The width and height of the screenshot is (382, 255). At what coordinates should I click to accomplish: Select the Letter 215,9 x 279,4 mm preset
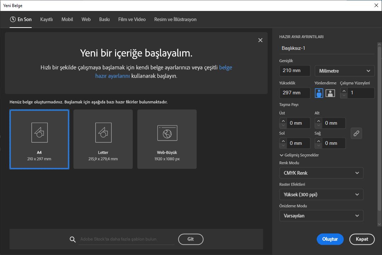[x=103, y=139]
